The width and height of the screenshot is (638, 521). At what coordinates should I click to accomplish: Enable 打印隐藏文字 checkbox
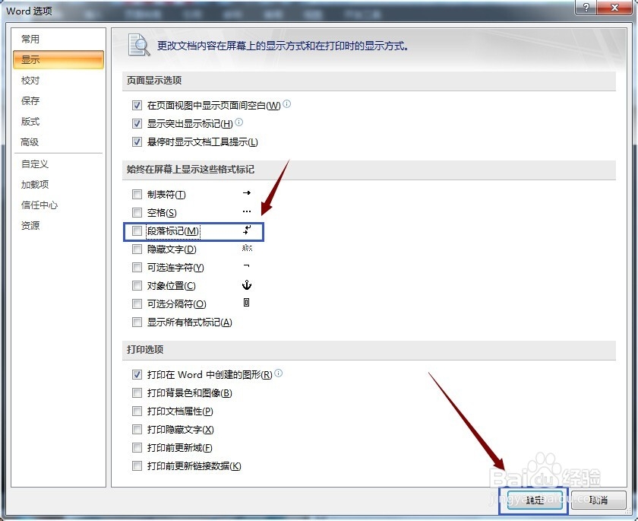point(137,429)
